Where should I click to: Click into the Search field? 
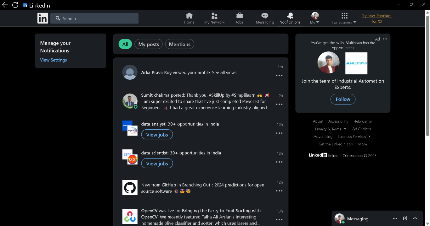[94, 18]
